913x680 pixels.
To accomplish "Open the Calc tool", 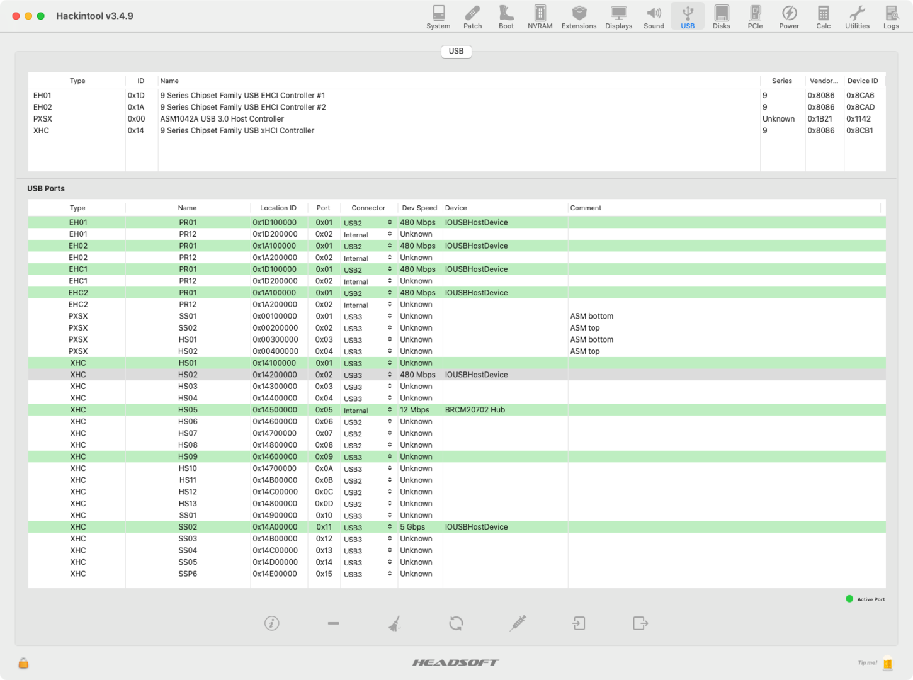I will click(823, 17).
